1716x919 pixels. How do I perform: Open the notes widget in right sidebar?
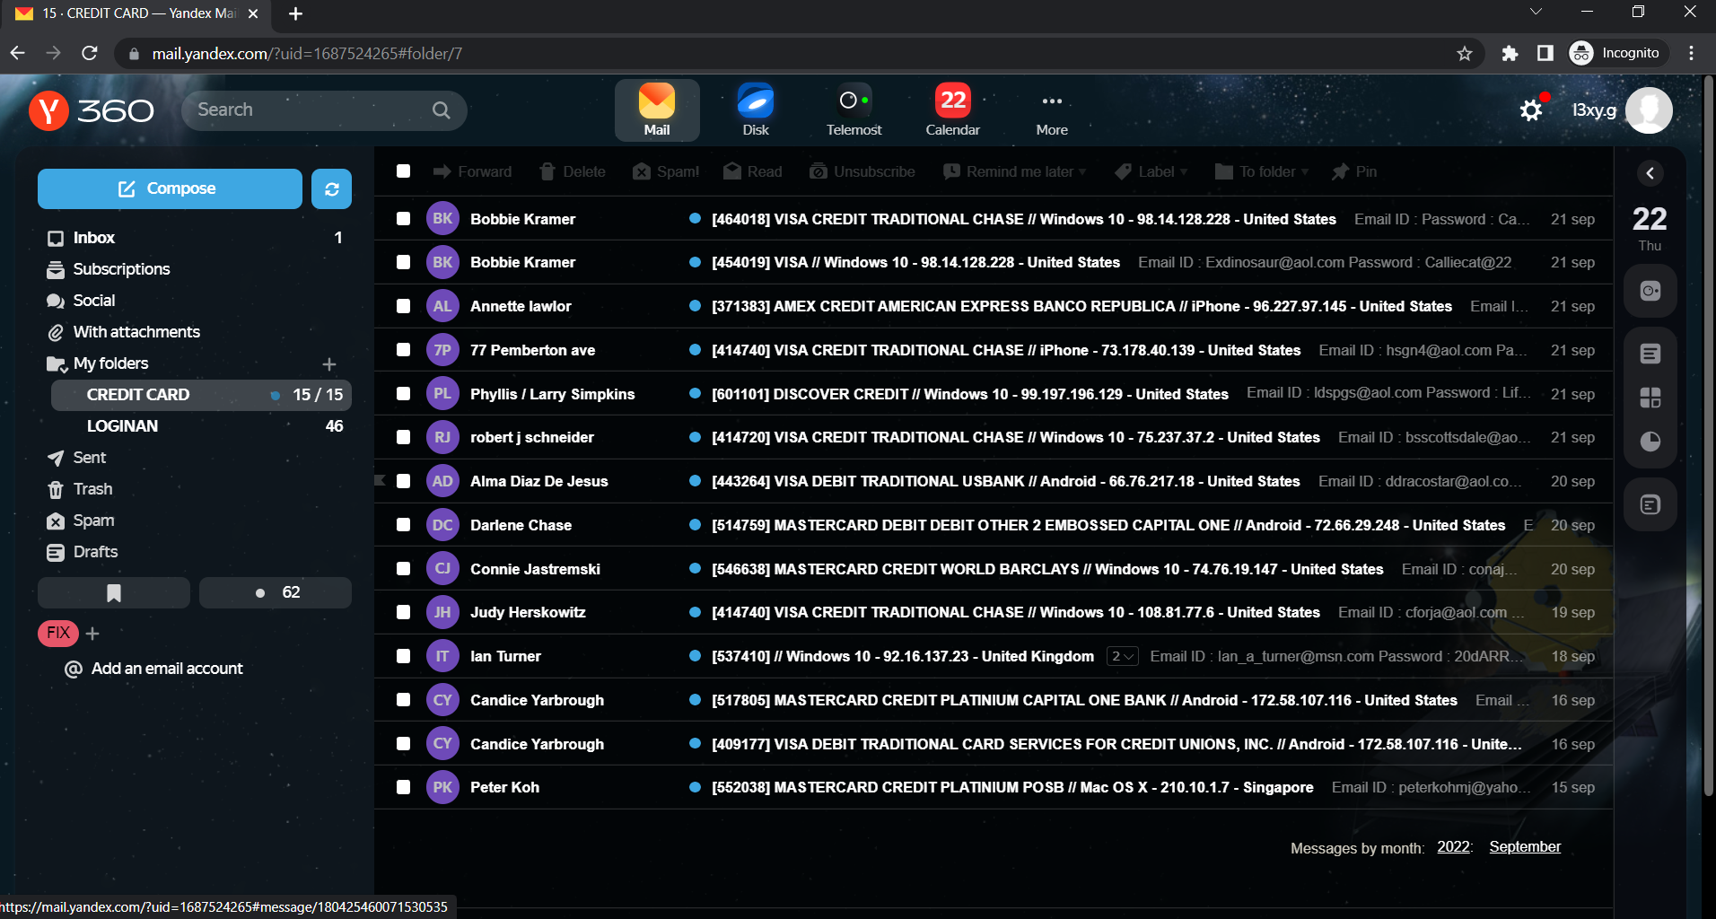[1650, 354]
